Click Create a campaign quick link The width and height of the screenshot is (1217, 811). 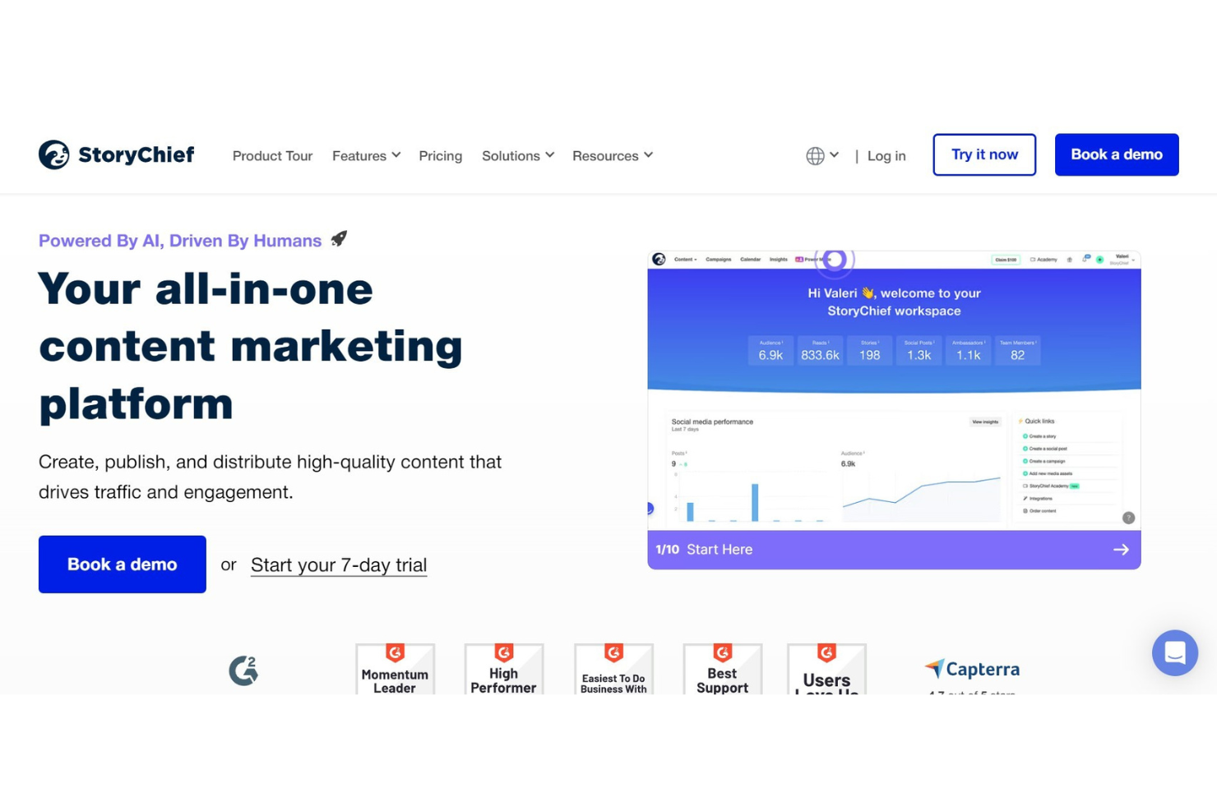1043,461
